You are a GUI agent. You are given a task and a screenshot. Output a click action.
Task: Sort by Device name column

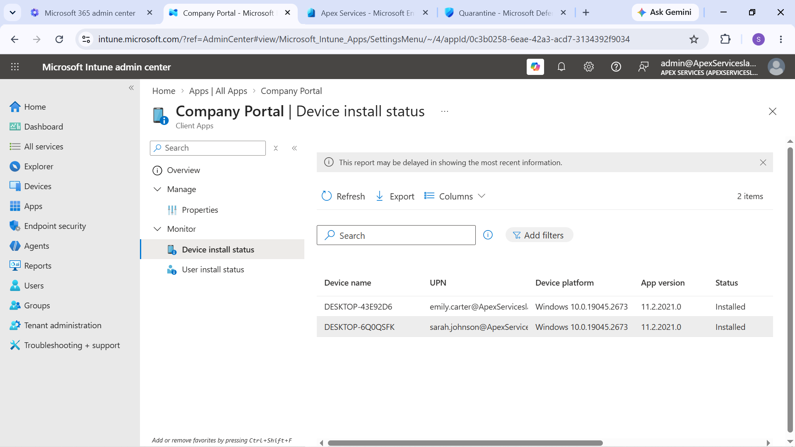click(x=347, y=283)
